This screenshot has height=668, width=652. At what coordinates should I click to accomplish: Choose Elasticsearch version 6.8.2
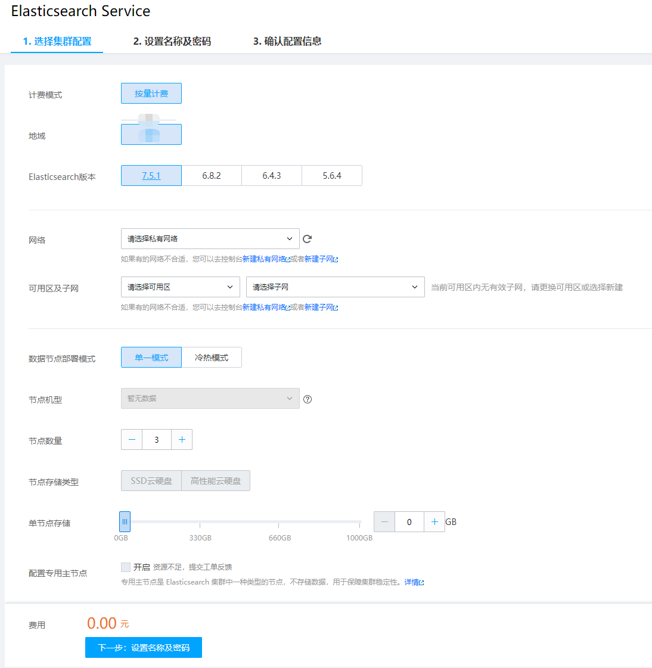tap(212, 176)
